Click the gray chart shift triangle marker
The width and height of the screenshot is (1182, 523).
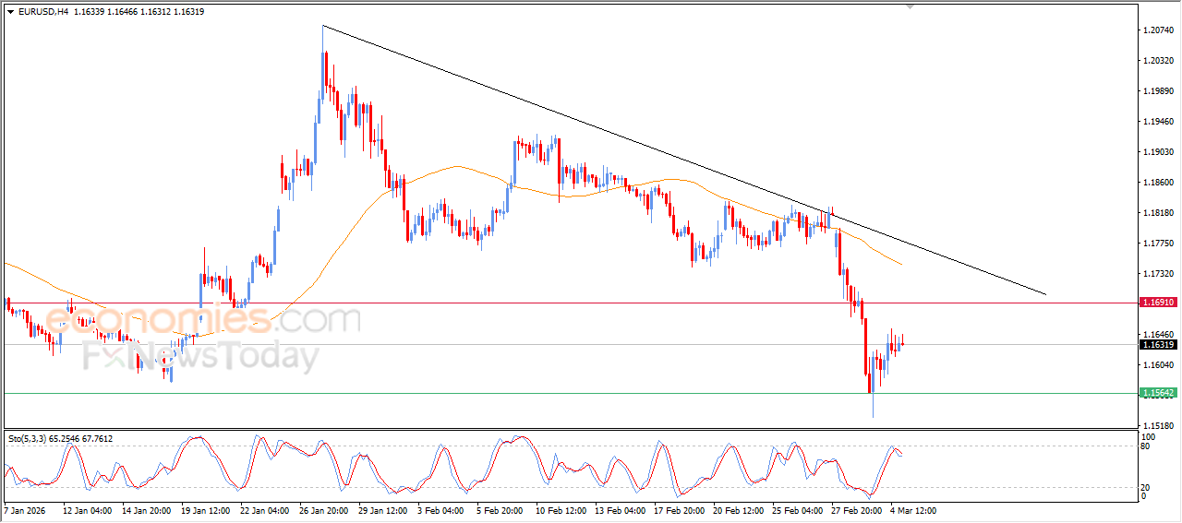(x=911, y=7)
